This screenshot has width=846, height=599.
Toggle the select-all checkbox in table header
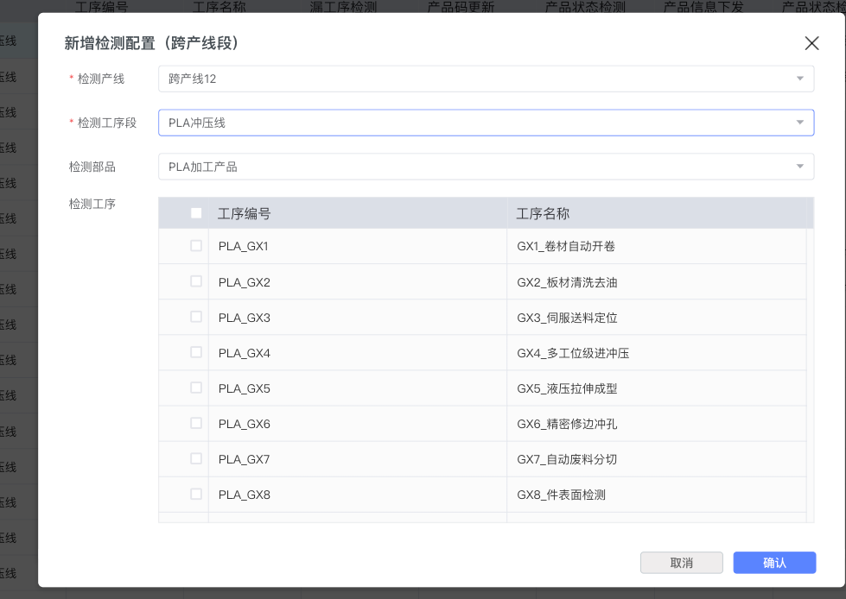pos(196,213)
